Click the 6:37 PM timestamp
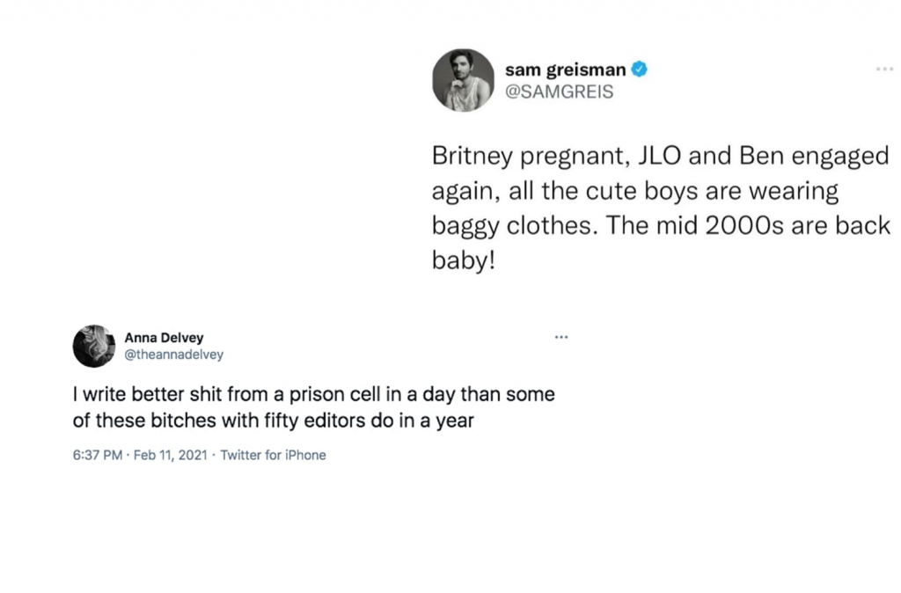The height and width of the screenshot is (593, 901). (97, 455)
